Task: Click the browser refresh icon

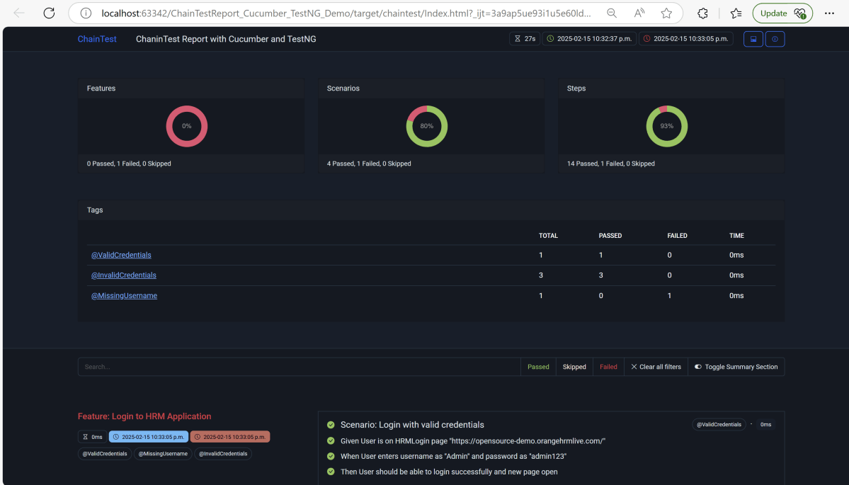Action: click(49, 13)
